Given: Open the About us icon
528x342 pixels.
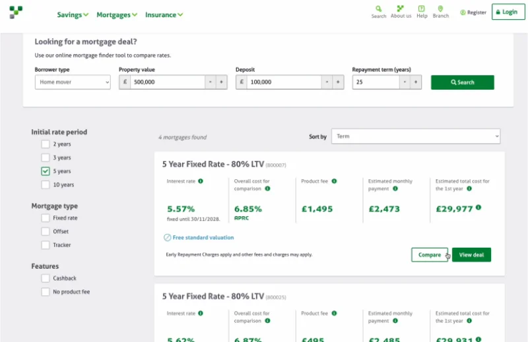Looking at the screenshot, I should pos(401,12).
